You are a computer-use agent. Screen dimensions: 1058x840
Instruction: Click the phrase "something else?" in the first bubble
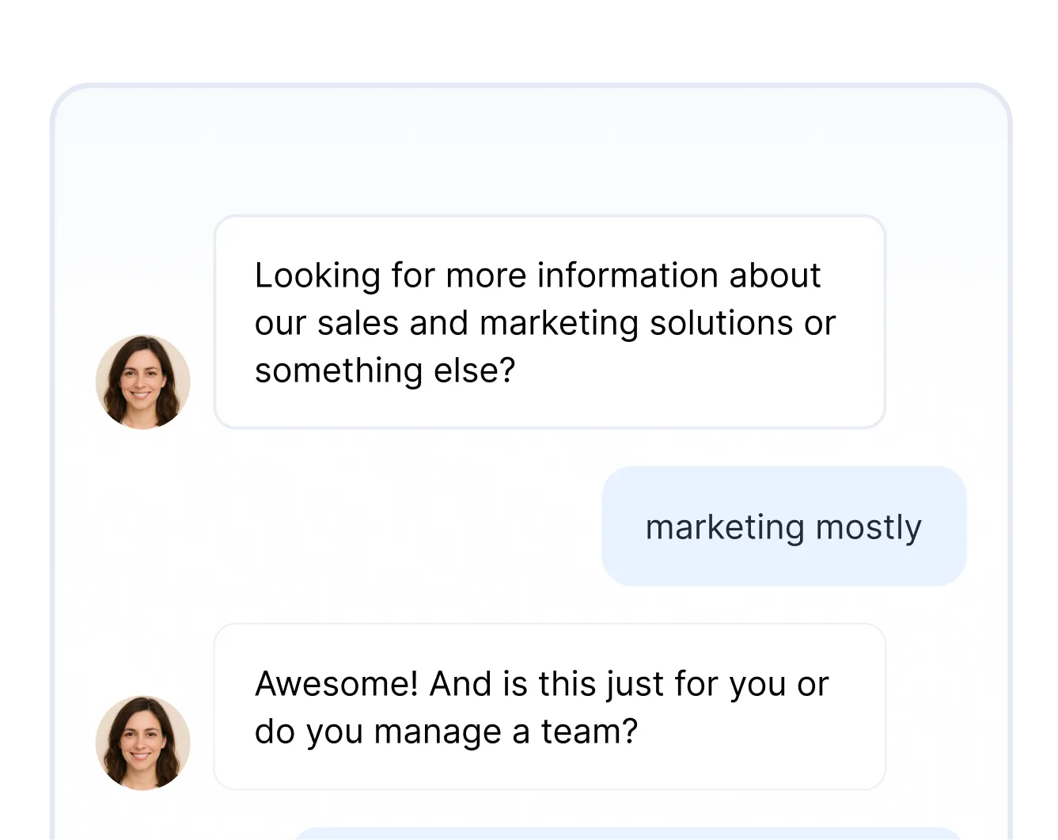tap(385, 370)
